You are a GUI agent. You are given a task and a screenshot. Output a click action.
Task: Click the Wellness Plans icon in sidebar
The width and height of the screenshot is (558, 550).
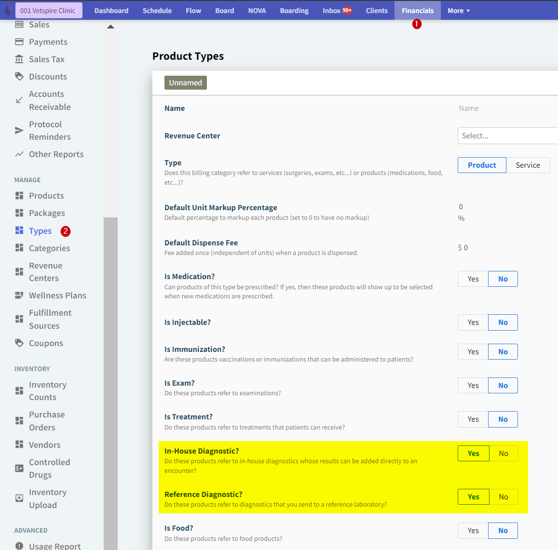[19, 295]
